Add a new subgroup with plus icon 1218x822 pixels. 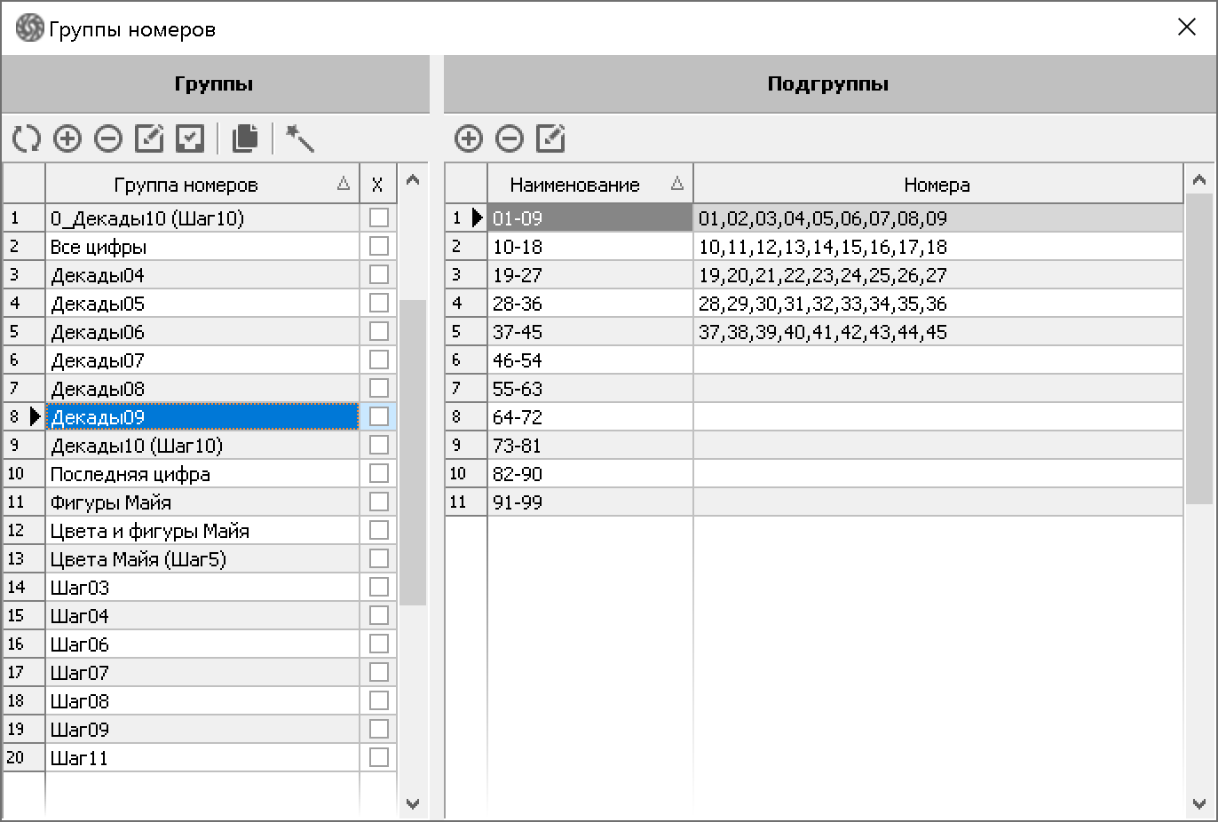tap(469, 138)
